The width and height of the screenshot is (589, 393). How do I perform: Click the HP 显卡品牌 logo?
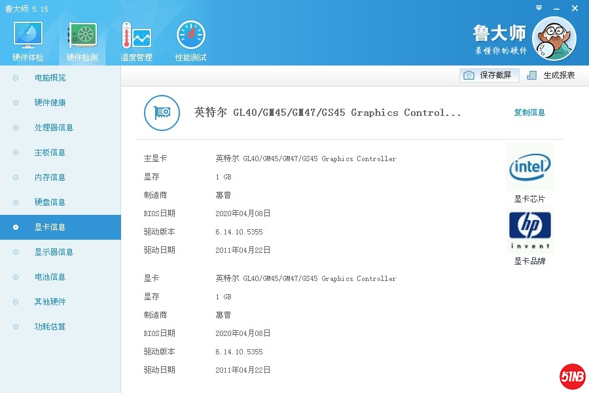(529, 231)
